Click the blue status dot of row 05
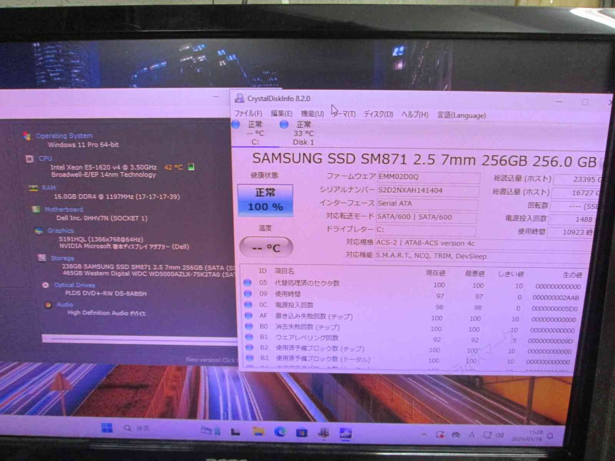615x461 pixels. 248,283
